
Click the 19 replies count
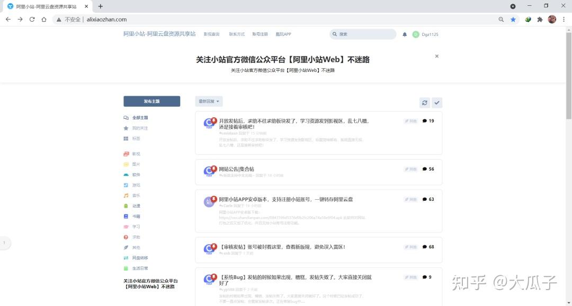click(x=428, y=121)
